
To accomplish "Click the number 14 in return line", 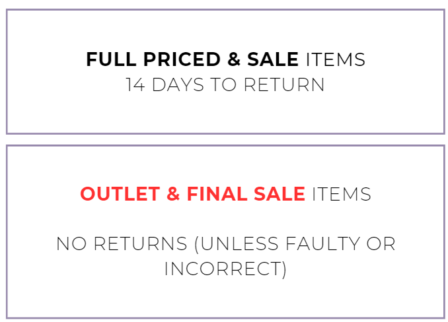I will coord(135,84).
